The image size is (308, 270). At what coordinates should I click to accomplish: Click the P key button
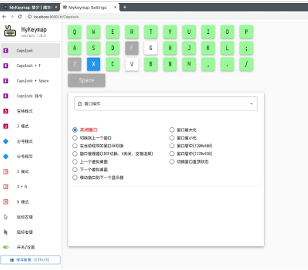pos(246,32)
